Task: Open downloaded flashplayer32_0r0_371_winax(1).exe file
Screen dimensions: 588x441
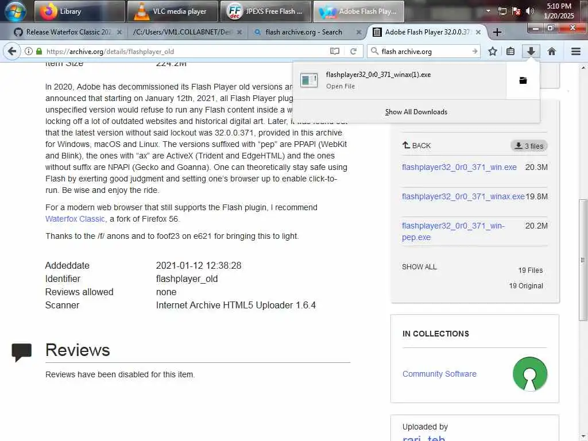Action: tap(400, 80)
